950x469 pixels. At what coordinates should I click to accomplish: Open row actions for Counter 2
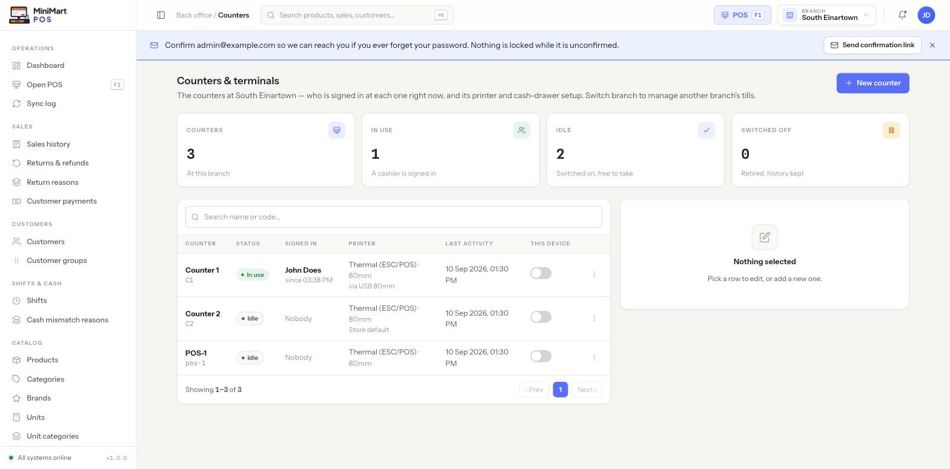pos(594,318)
